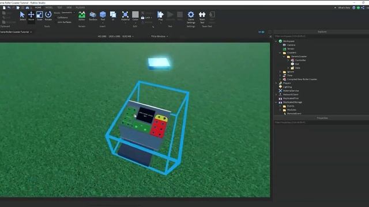Switch to the TEST ribbon tab
369x207 pixels.
pyautogui.click(x=60, y=7)
